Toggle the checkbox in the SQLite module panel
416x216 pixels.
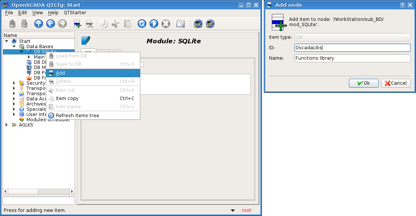[141, 65]
